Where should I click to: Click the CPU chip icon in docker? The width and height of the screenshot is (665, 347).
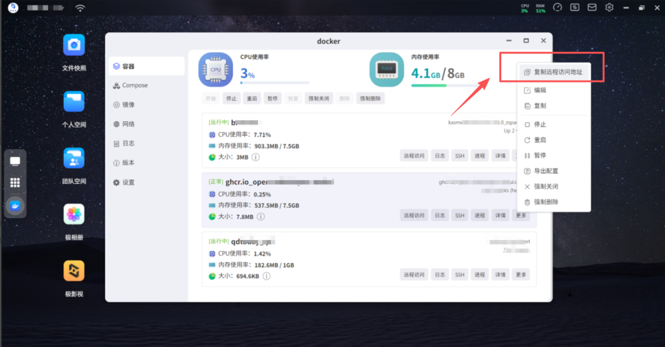(216, 70)
